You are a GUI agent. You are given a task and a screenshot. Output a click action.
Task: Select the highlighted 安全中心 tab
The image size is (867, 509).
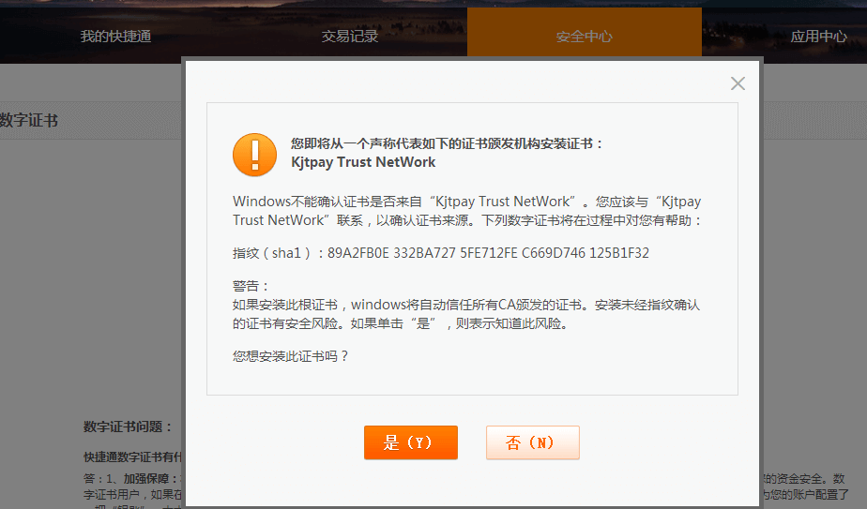point(584,37)
